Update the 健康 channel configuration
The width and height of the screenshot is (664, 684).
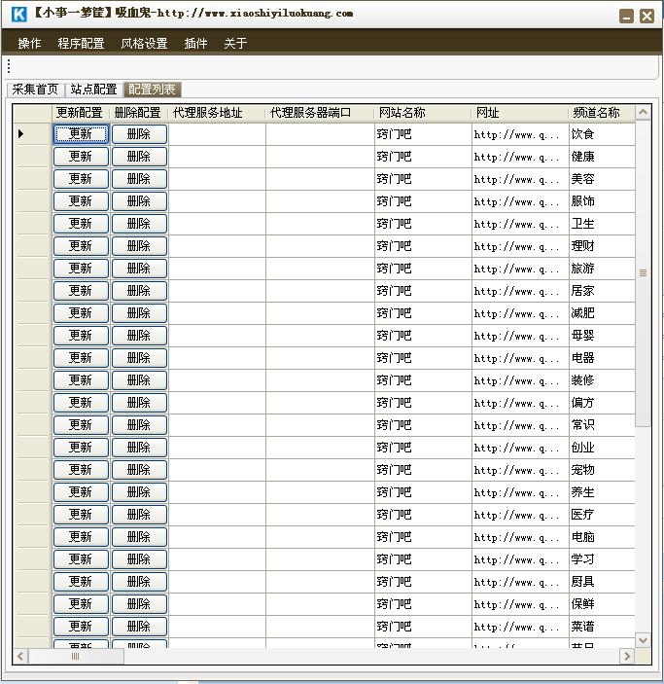[81, 157]
